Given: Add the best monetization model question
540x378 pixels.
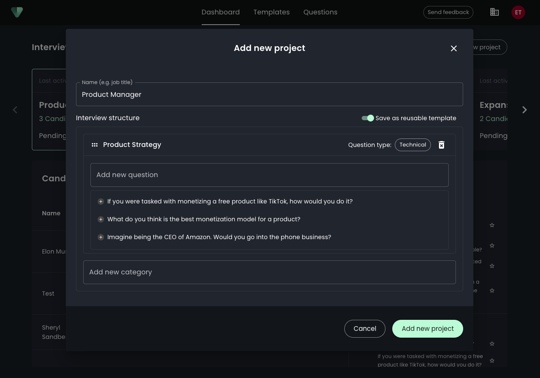Looking at the screenshot, I should pyautogui.click(x=101, y=219).
